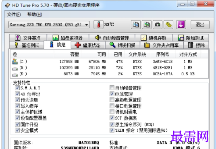Click the 对齐方式 column header
216x149 pixels.
pyautogui.click(x=188, y=54)
